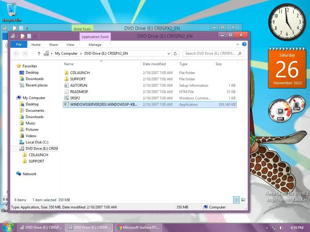Show hidden tray icons arrow
Screen dimensions: 310x232
point(267,228)
